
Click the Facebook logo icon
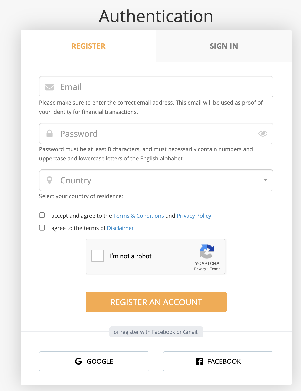tap(199, 361)
